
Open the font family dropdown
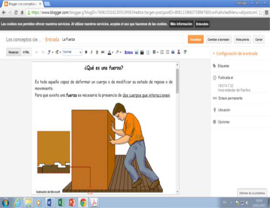50,52
